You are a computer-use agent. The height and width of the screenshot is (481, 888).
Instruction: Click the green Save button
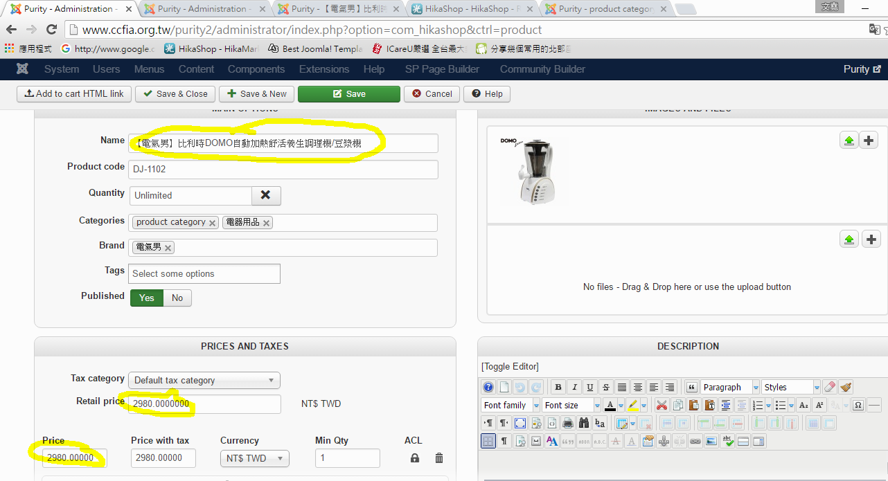349,94
